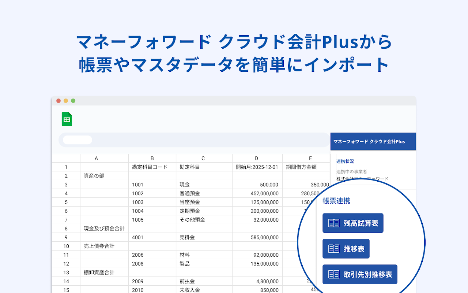Select the 開始月:2025-12-01 cell
The image size is (468, 293).
click(257, 167)
